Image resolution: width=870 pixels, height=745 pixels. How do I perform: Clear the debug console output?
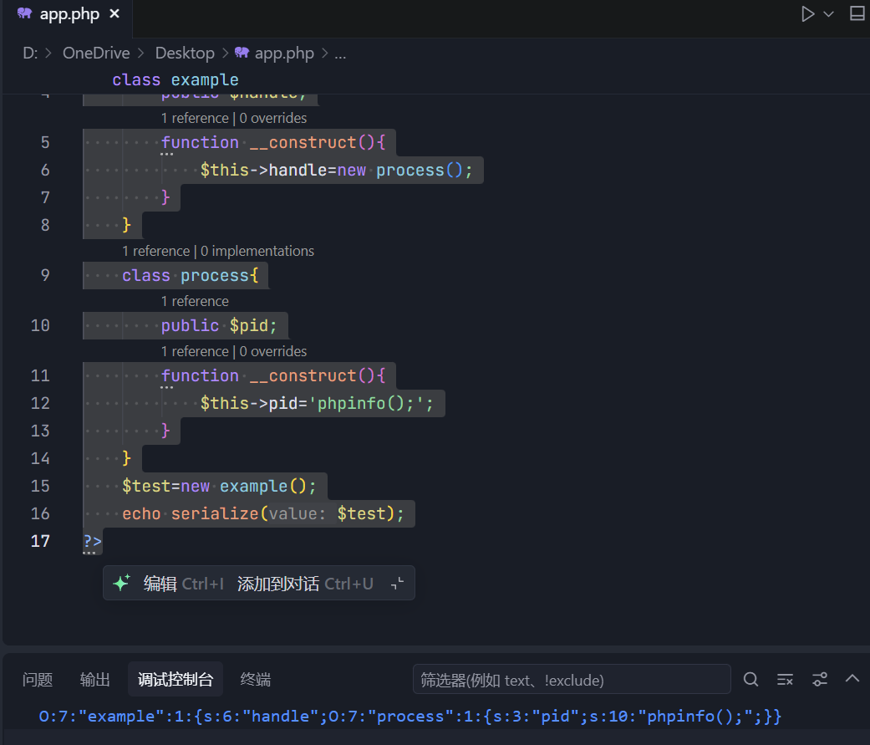pyautogui.click(x=785, y=679)
